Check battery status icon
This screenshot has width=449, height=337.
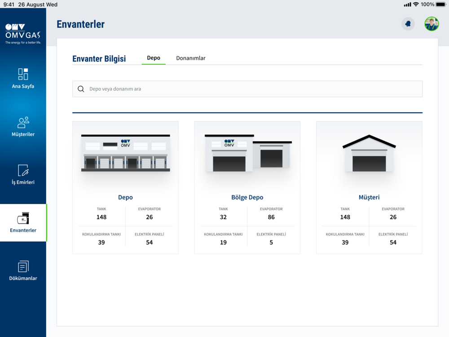441,4
